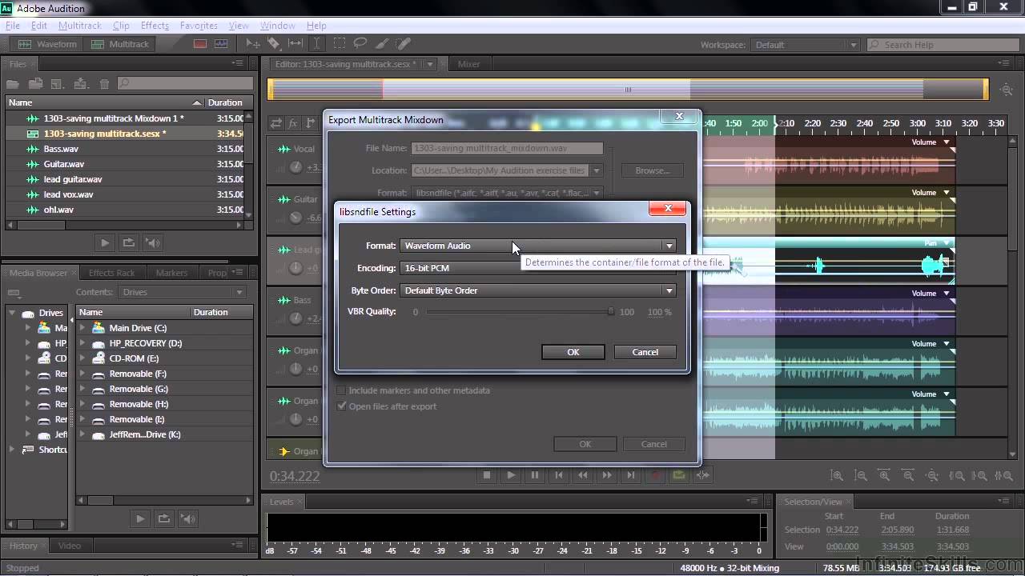
Task: Switch to the Mixer tab
Action: [469, 64]
